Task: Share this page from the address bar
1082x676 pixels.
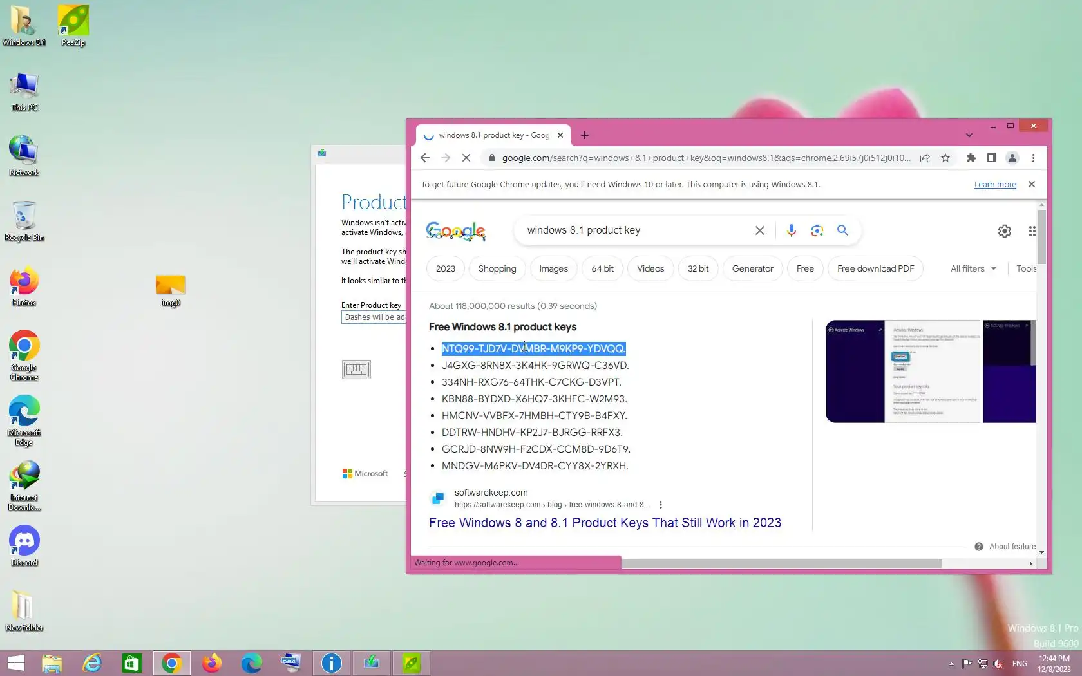Action: [925, 158]
